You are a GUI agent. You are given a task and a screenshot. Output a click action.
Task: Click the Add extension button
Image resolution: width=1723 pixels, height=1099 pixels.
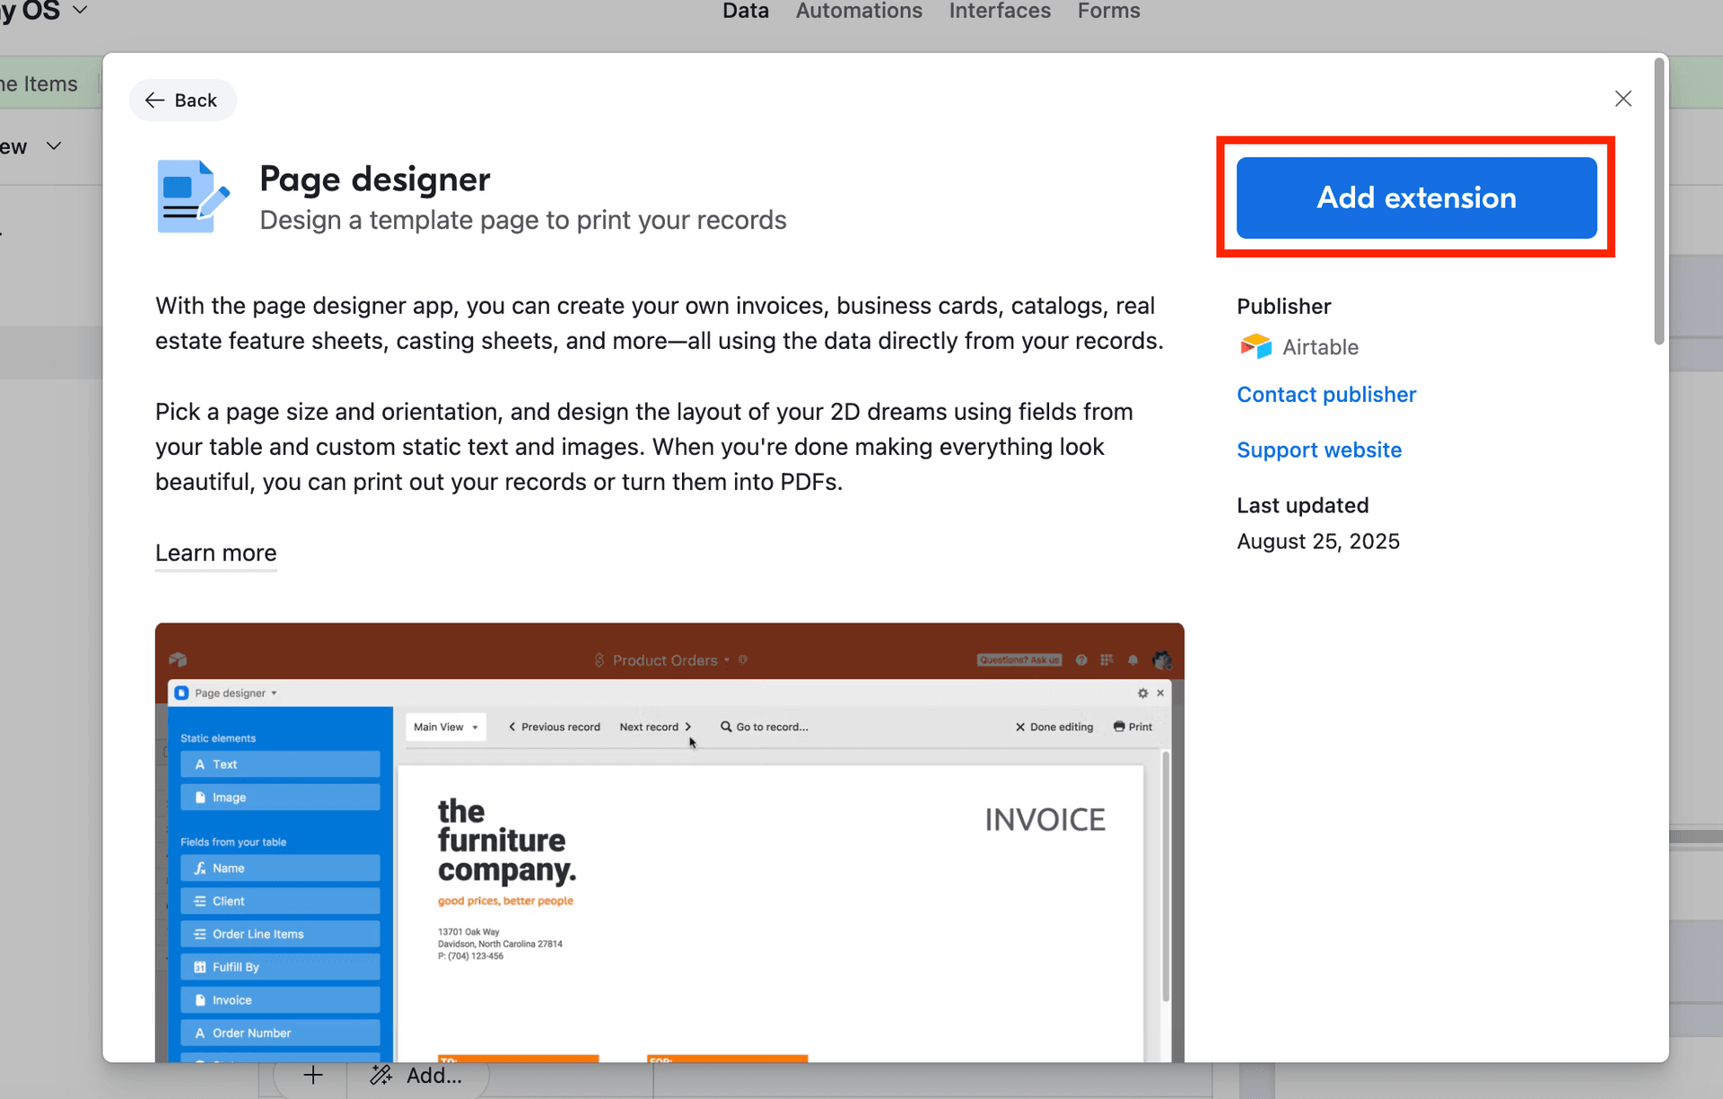point(1414,197)
